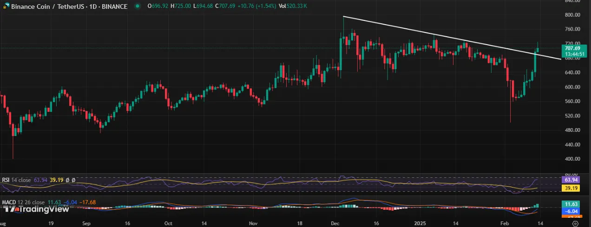Click the 640.00 price axis label
Image resolution: width=591 pixels, height=227 pixels.
click(572, 72)
